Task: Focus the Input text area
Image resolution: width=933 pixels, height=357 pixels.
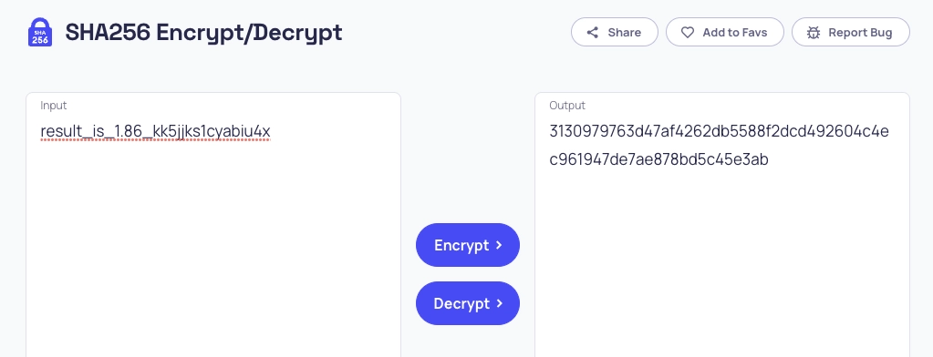Action: click(x=213, y=226)
